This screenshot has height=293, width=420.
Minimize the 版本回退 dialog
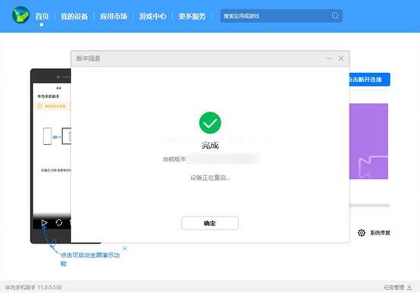pyautogui.click(x=329, y=58)
